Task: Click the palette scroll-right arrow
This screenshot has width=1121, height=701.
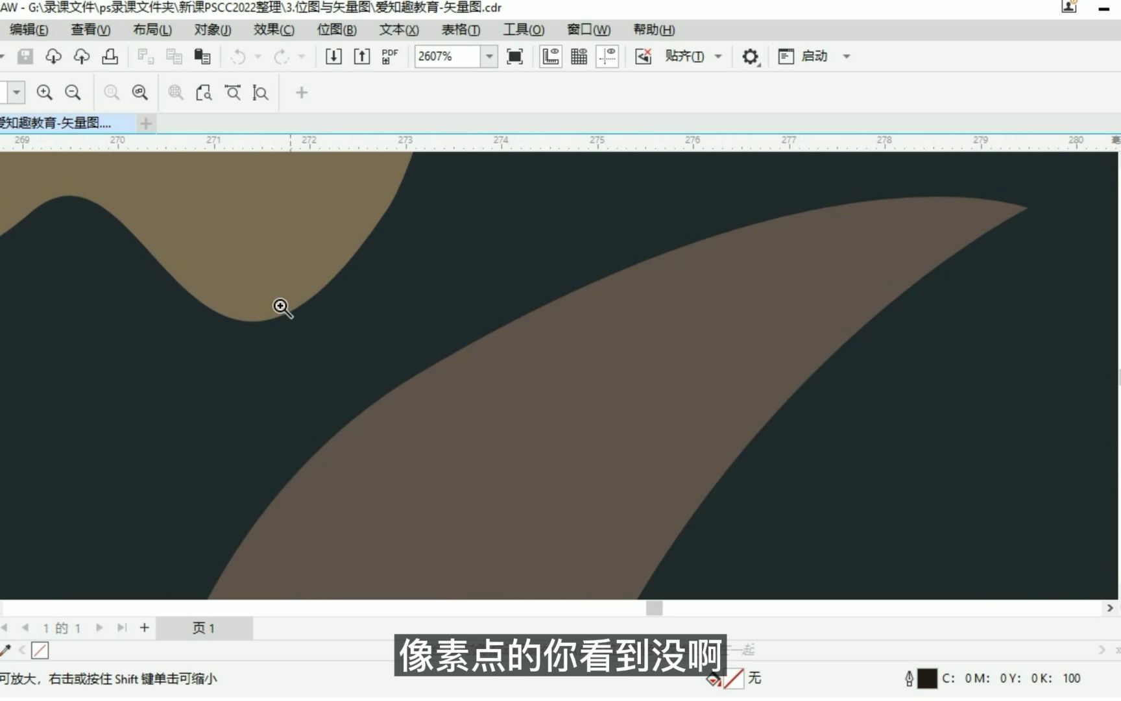Action: tap(1102, 650)
